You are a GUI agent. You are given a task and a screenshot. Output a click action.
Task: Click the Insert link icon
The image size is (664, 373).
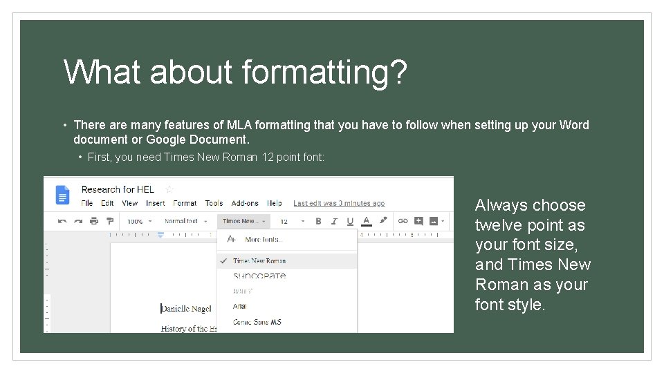(x=403, y=221)
